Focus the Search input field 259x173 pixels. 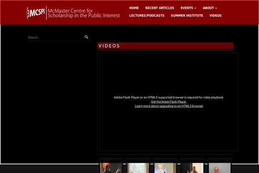[x=54, y=38]
